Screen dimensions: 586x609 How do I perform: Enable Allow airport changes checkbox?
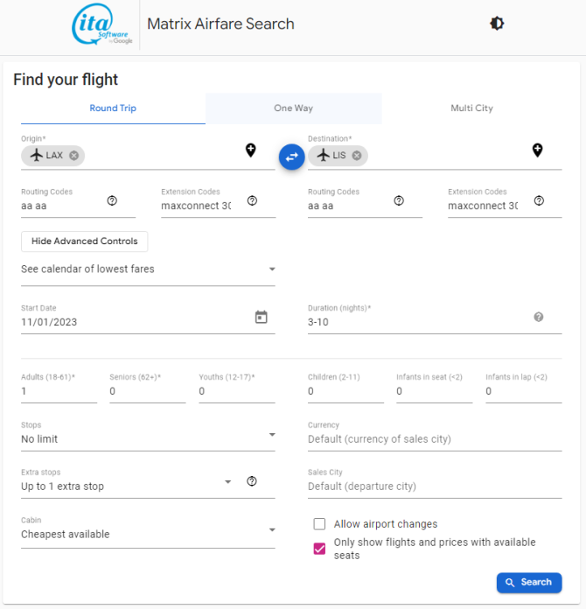click(319, 524)
